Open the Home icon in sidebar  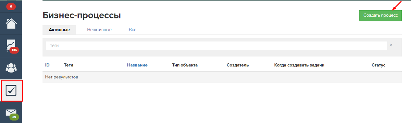[x=11, y=24]
